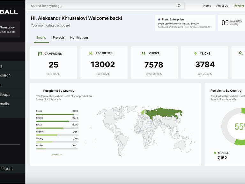Switch to the Emails tab

[x=41, y=38]
